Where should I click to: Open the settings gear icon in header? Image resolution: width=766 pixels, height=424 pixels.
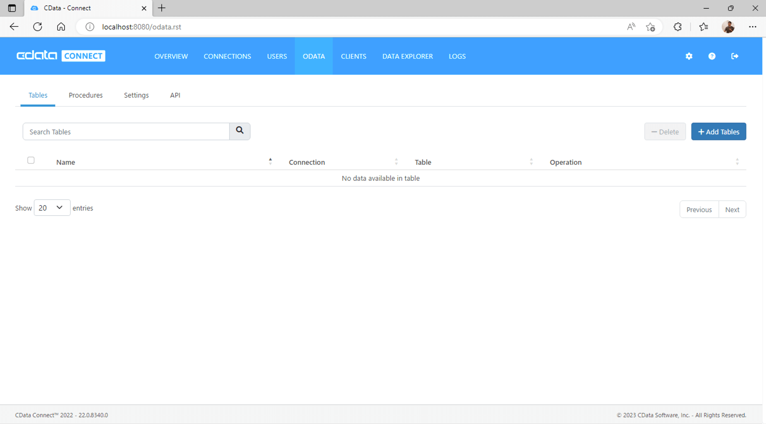(689, 56)
